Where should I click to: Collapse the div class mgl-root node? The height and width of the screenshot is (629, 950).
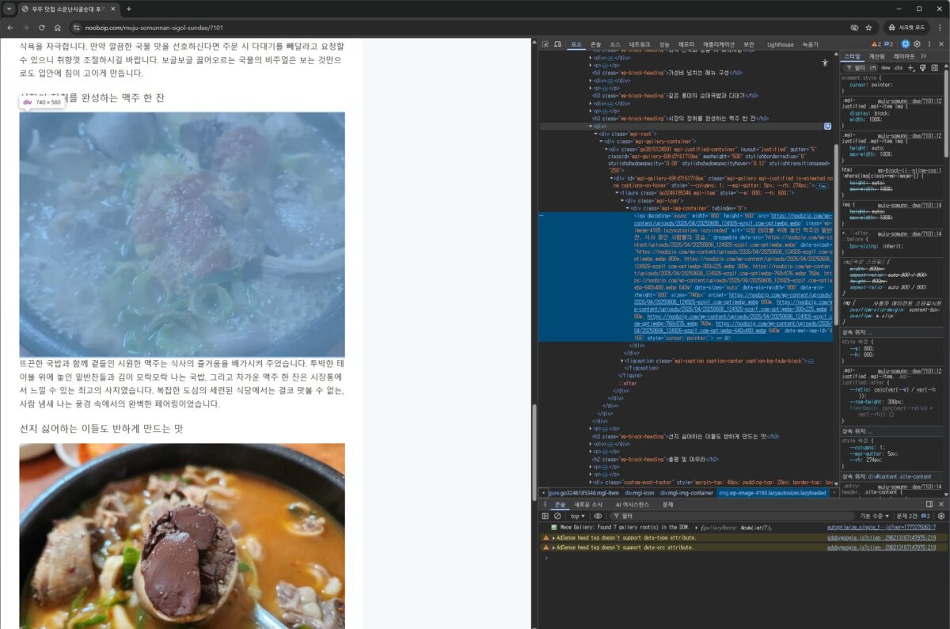(595, 134)
